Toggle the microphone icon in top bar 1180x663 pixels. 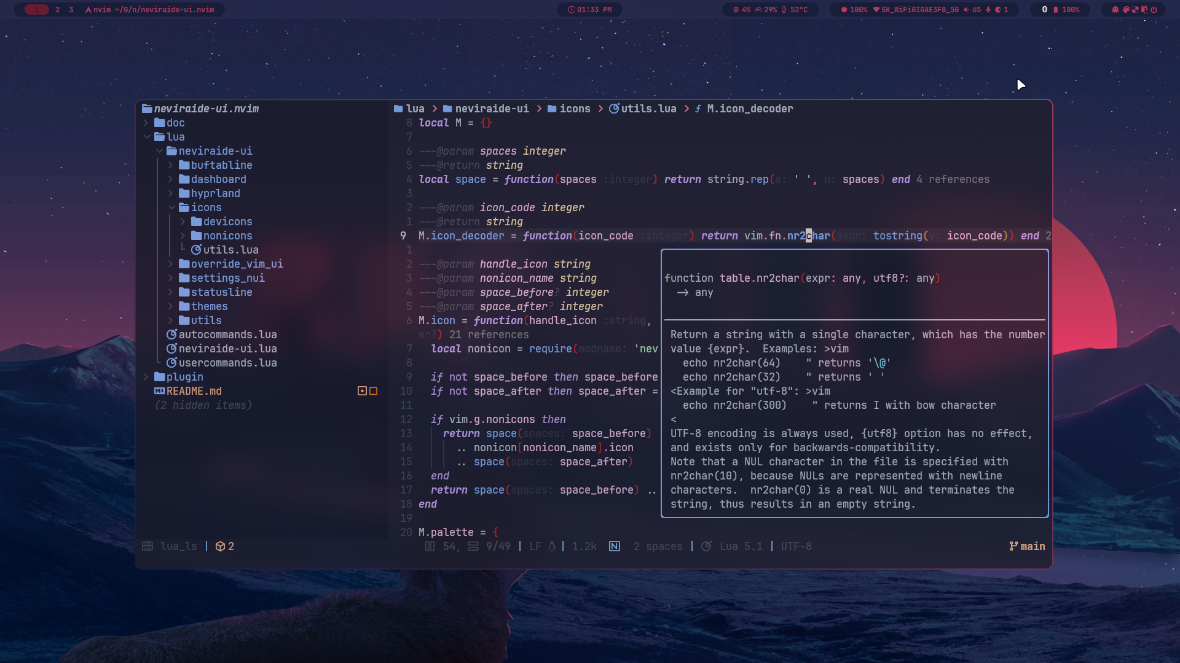click(988, 10)
